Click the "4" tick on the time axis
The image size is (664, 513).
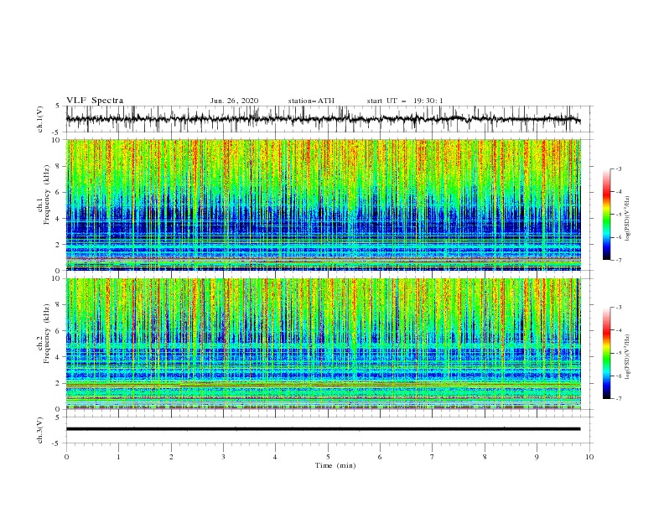coord(276,457)
